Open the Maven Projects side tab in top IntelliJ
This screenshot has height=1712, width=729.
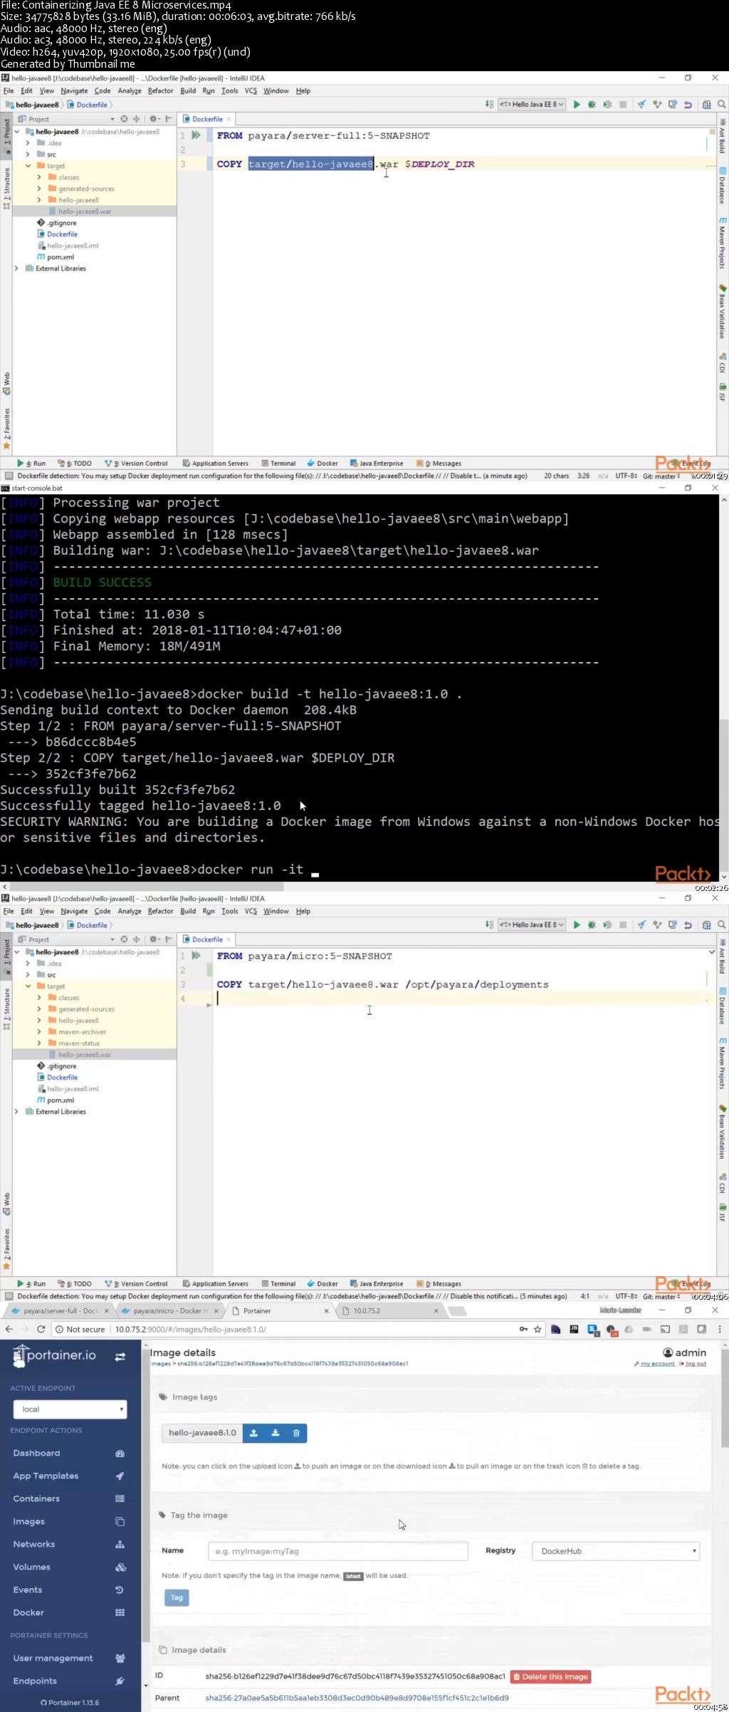pyautogui.click(x=722, y=244)
